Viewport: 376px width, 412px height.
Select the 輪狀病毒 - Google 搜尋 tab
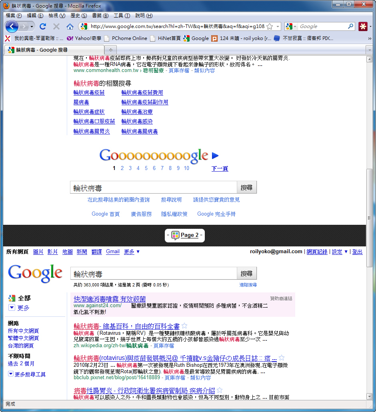click(x=54, y=50)
